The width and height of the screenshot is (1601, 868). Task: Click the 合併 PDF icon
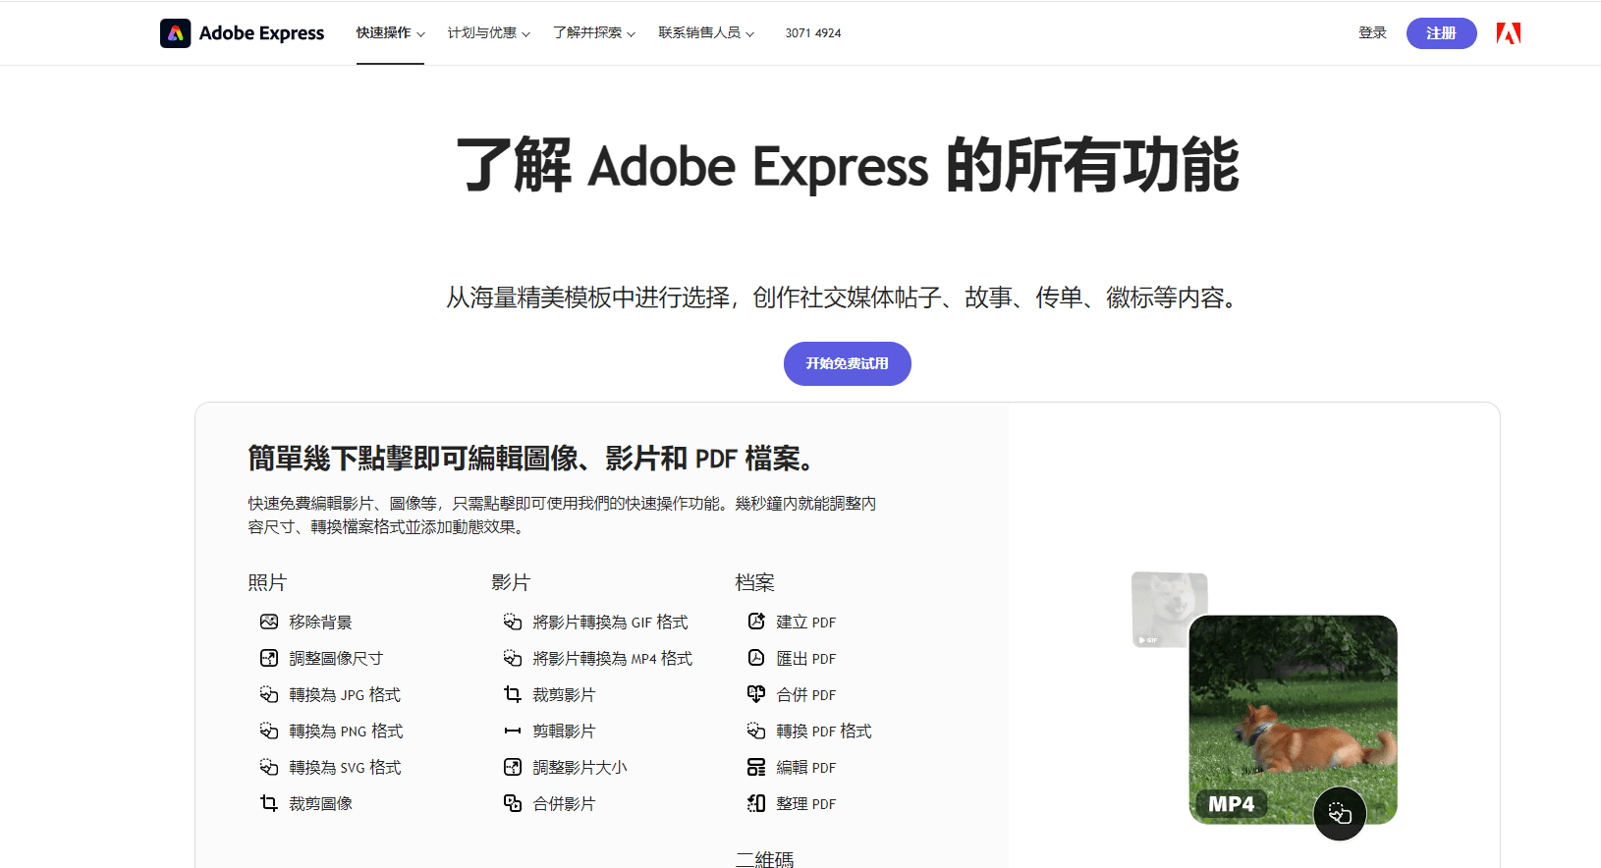click(x=756, y=694)
